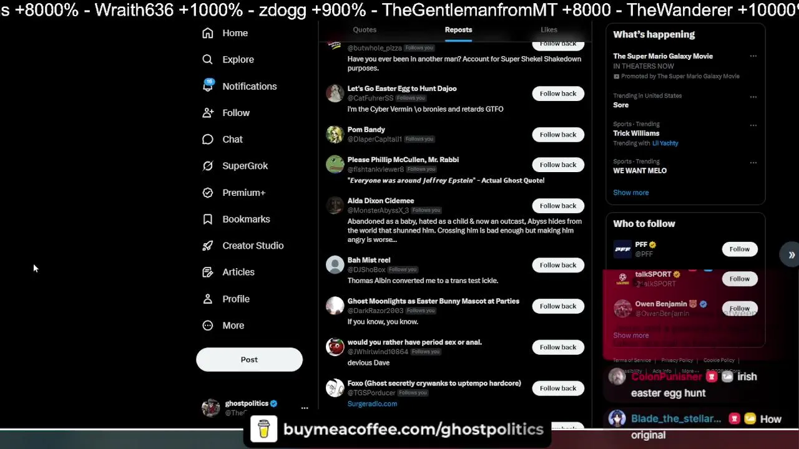Open the Articles sidebar icon

[208, 272]
